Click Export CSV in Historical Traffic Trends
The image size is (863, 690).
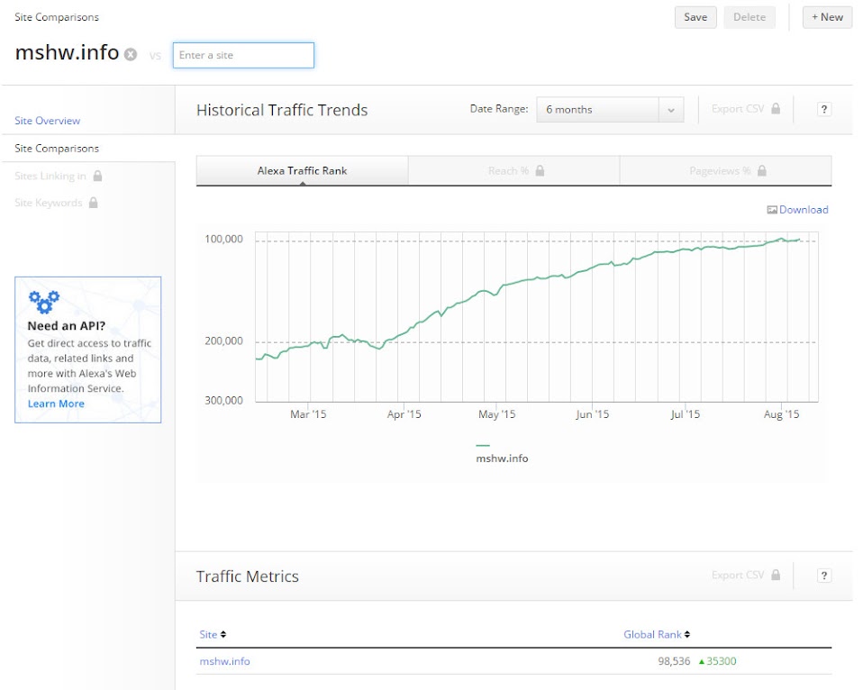738,109
